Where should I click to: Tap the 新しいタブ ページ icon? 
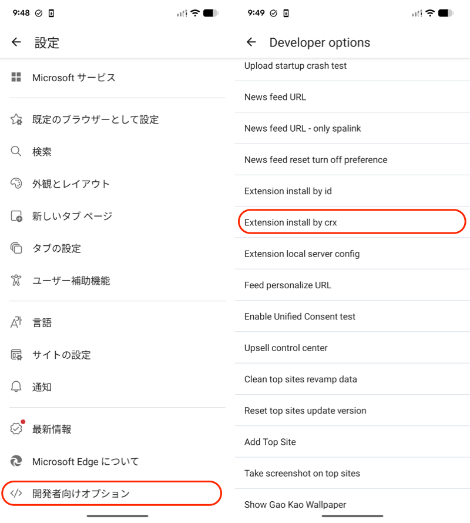pyautogui.click(x=16, y=216)
